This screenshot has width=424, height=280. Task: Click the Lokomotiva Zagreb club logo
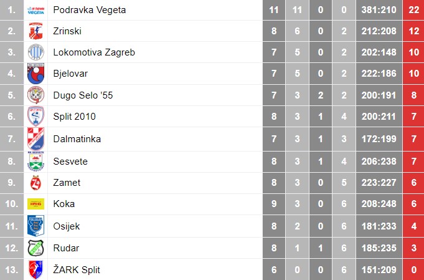pos(35,52)
